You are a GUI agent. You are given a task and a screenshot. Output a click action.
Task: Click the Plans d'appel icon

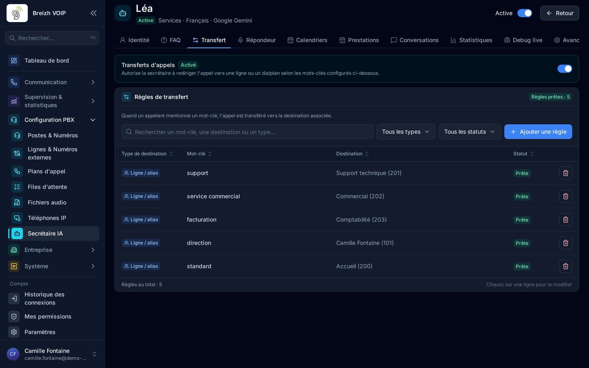tap(17, 171)
